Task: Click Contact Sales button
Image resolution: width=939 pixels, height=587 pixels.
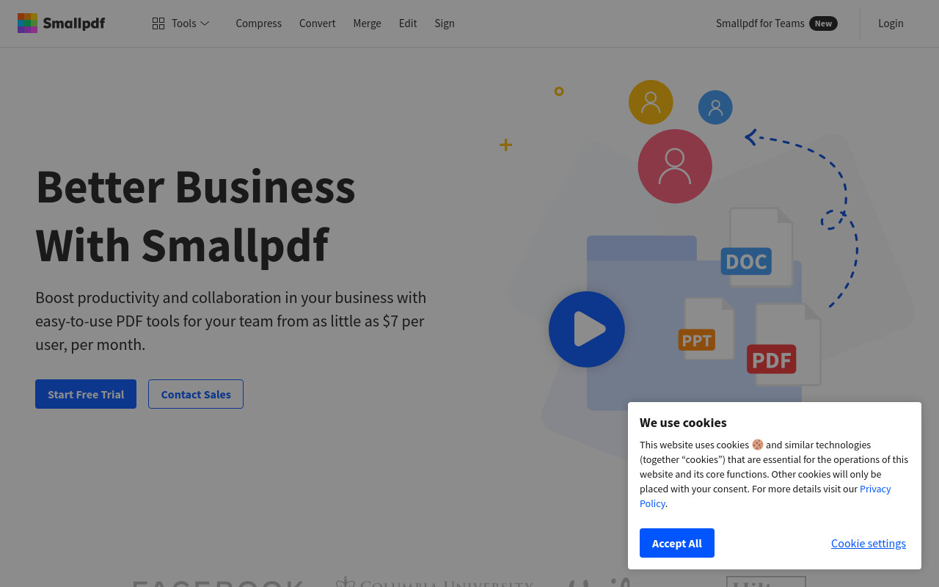Action: [196, 394]
